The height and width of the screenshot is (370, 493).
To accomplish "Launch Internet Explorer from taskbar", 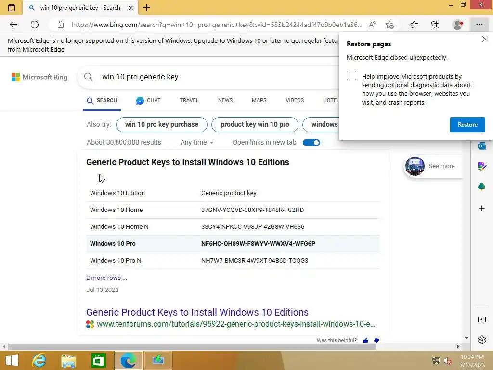I will pyautogui.click(x=39, y=360).
